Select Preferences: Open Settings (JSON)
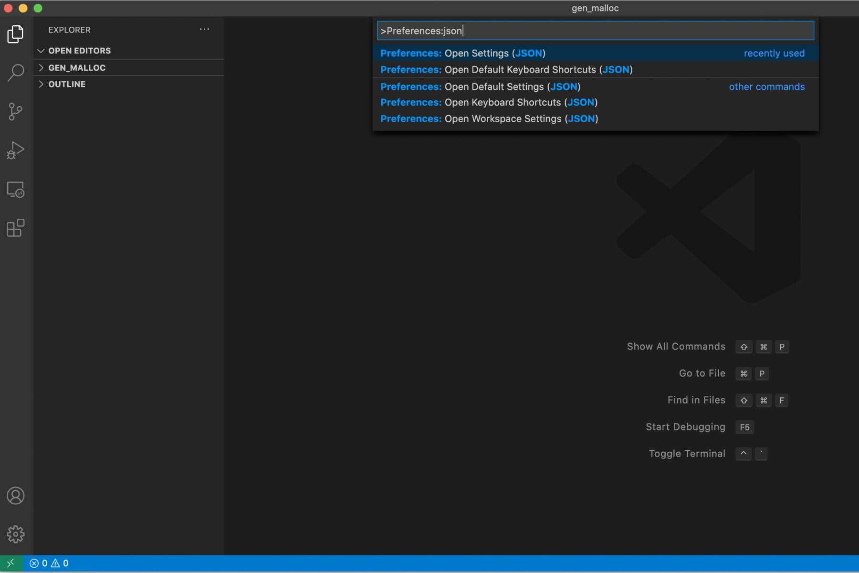Image resolution: width=859 pixels, height=573 pixels. tap(463, 53)
